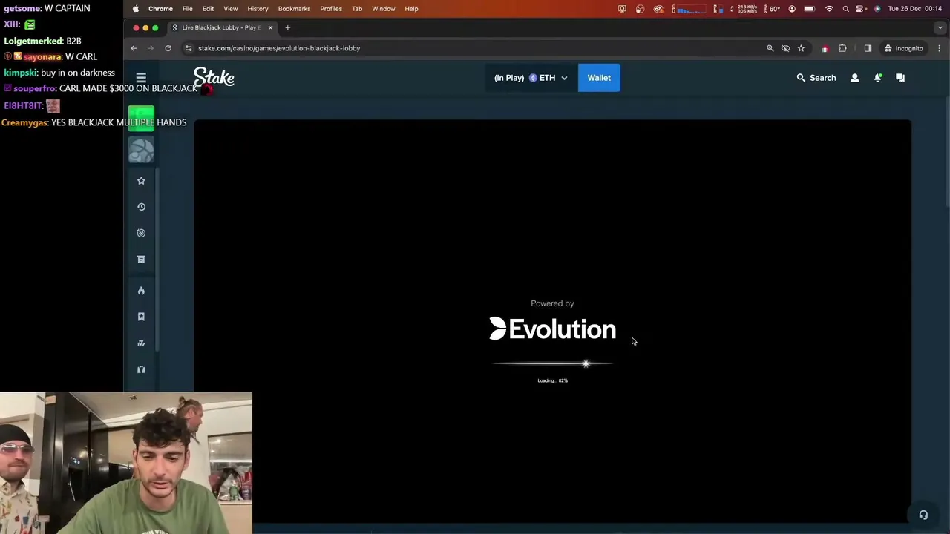Open the File menu
The width and height of the screenshot is (950, 534).
tap(188, 9)
